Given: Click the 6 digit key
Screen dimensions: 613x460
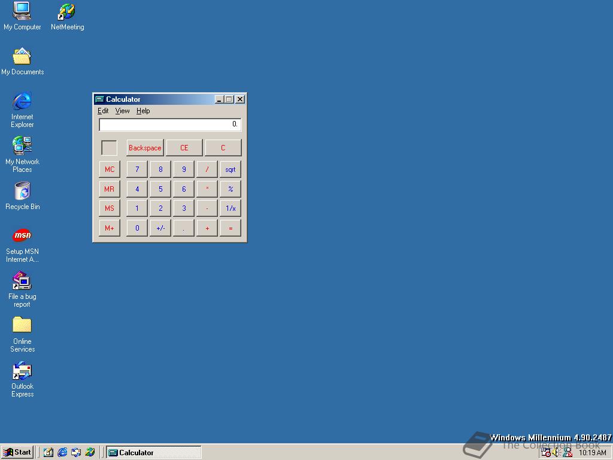Looking at the screenshot, I should coord(184,189).
